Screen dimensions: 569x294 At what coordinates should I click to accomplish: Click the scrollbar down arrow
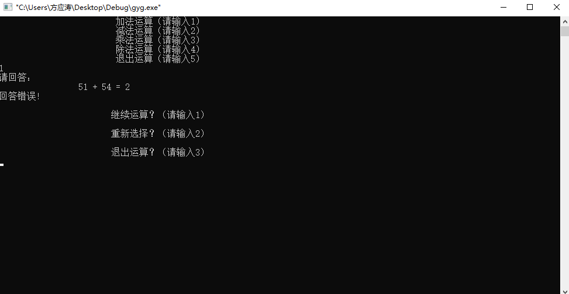[x=565, y=289]
